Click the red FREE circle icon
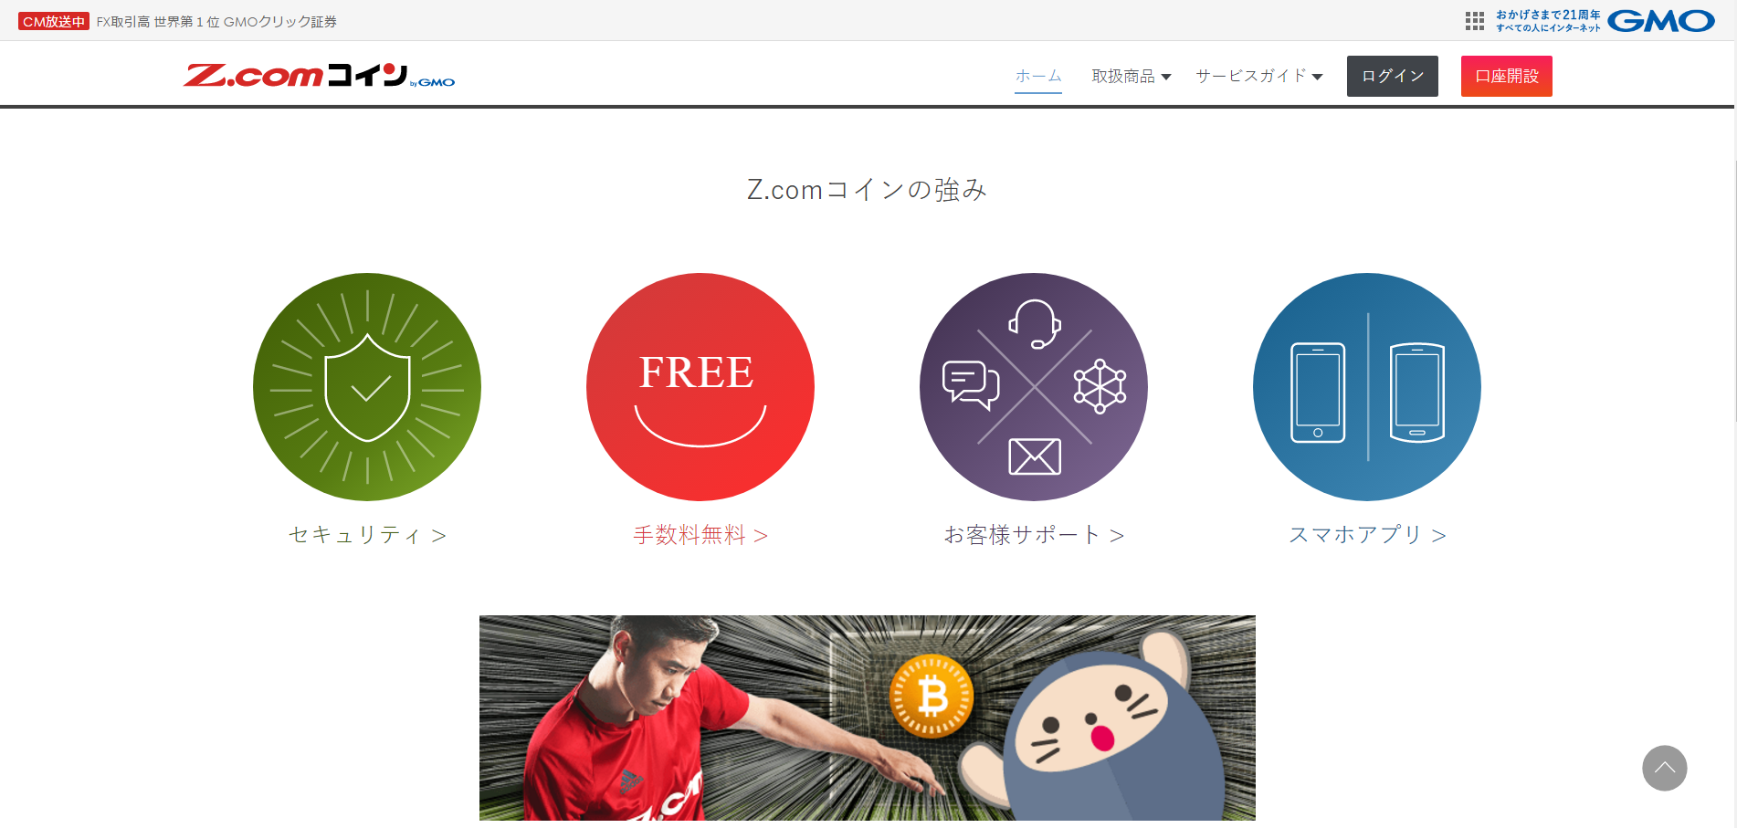This screenshot has height=828, width=1737. [x=700, y=386]
